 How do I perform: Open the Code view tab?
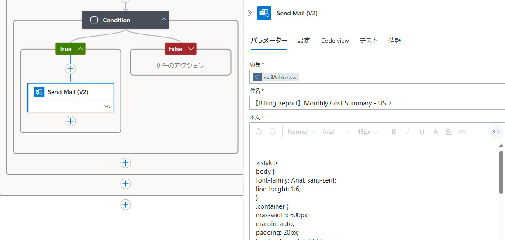coord(335,41)
